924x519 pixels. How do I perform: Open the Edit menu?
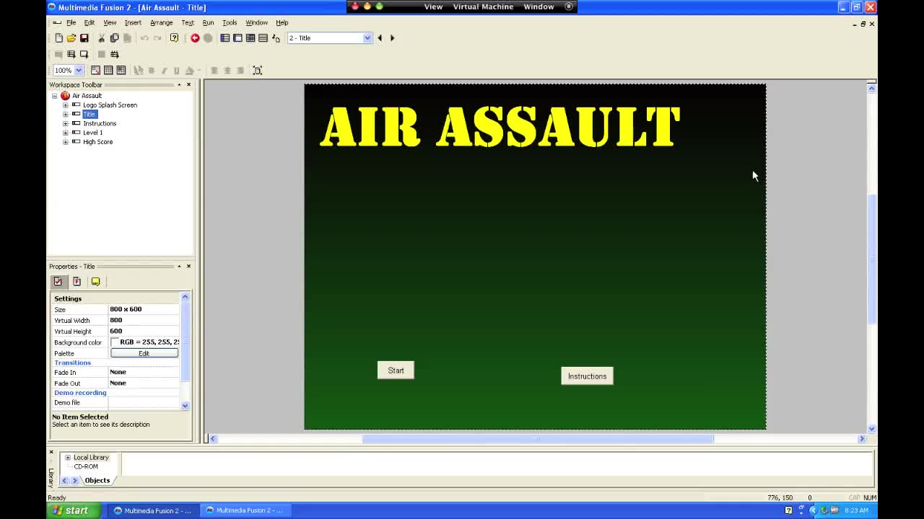[89, 22]
